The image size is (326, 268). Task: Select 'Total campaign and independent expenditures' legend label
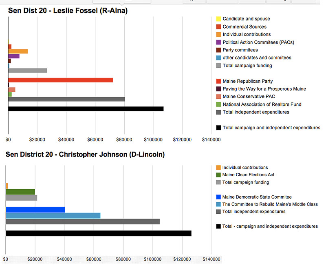271,128
